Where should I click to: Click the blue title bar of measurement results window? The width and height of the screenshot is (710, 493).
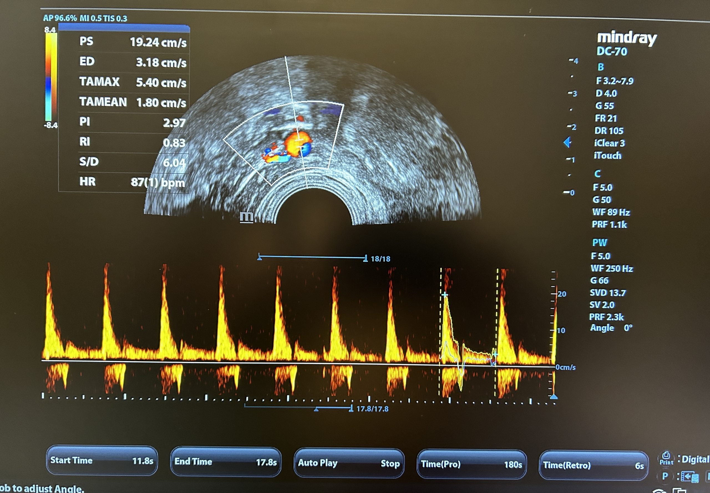(124, 28)
